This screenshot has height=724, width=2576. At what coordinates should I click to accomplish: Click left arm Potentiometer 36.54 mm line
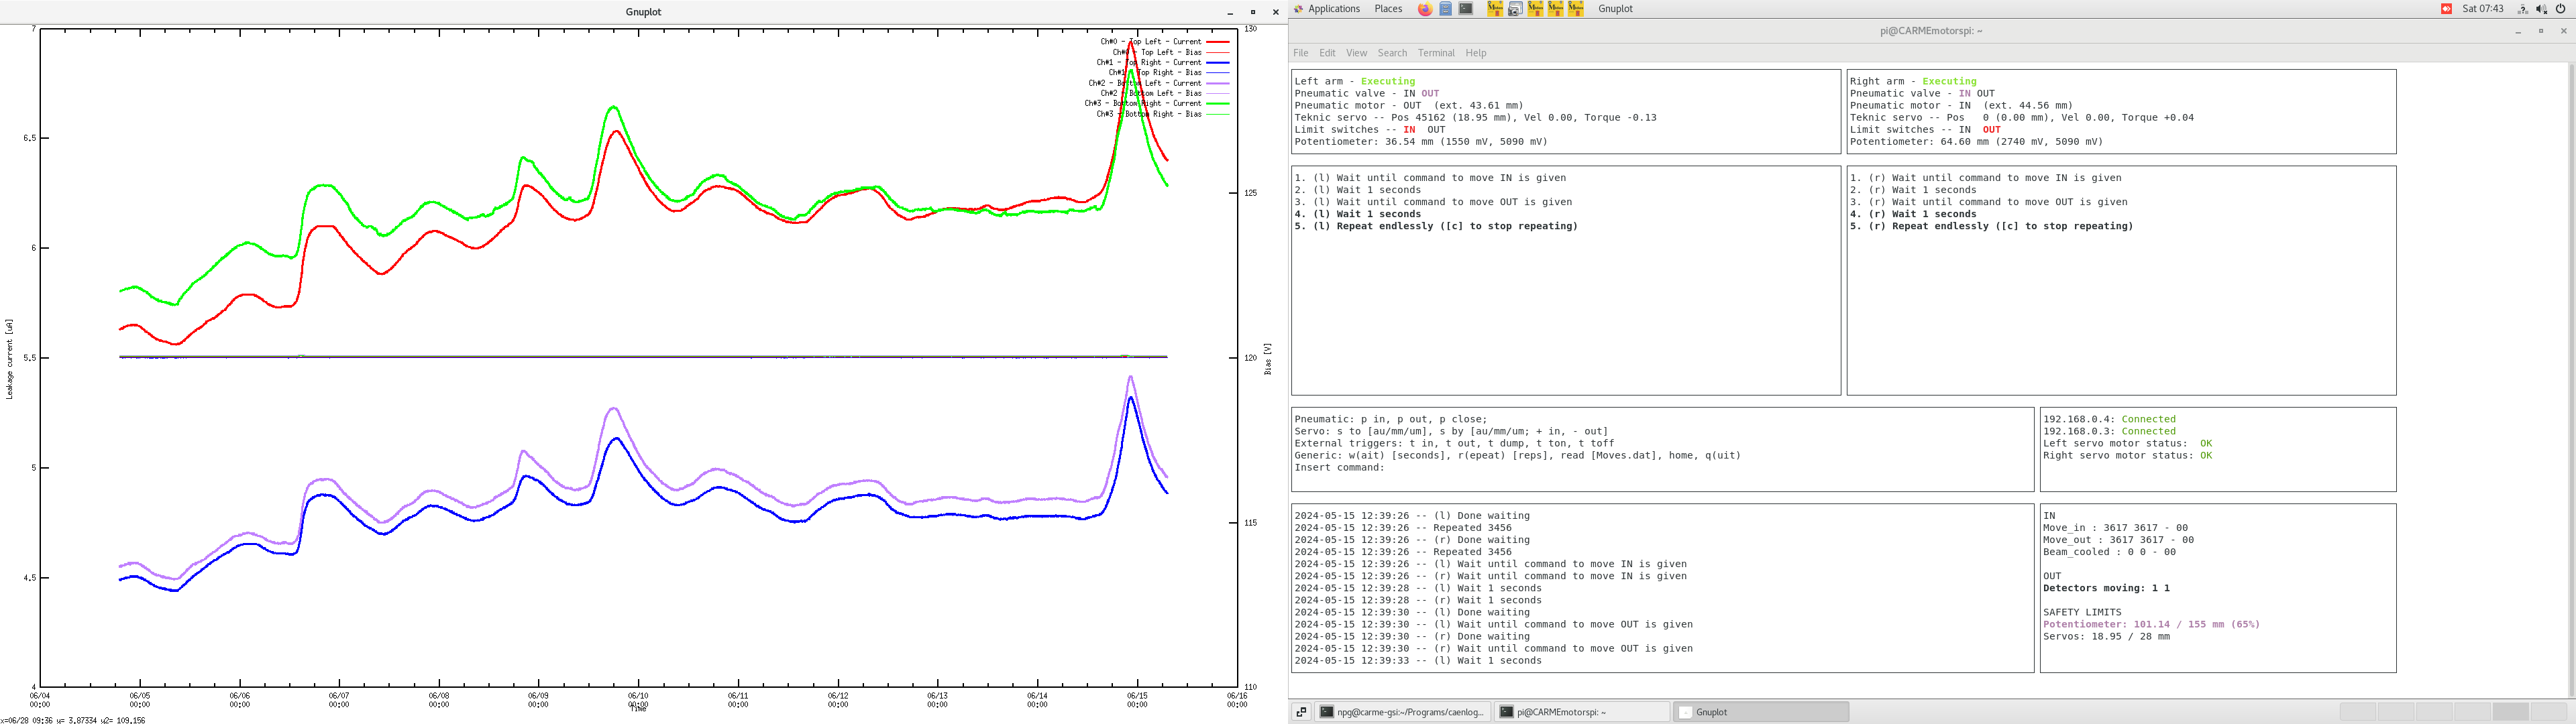pos(1421,141)
